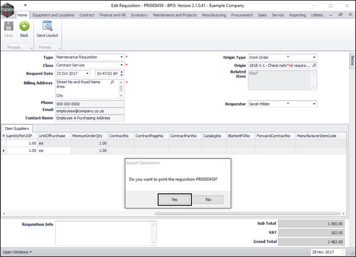Open Maintenance and Projects tab
This screenshot has width=356, height=257.
click(174, 15)
